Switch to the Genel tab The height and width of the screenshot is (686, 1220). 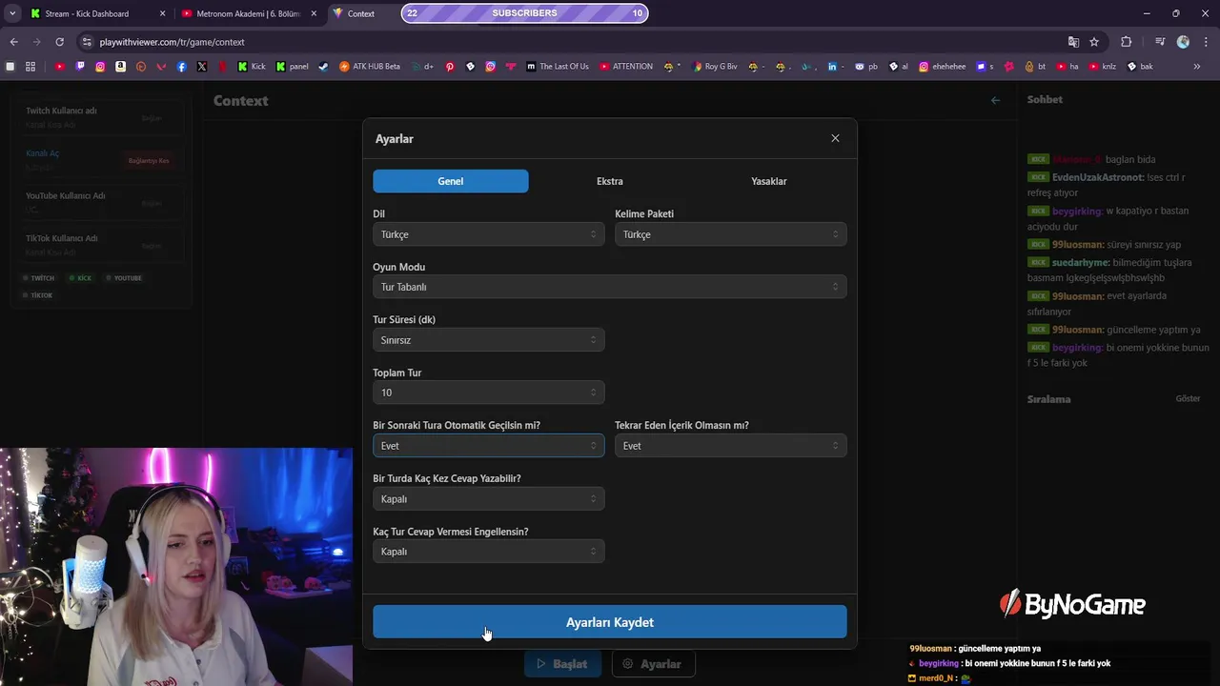click(451, 181)
